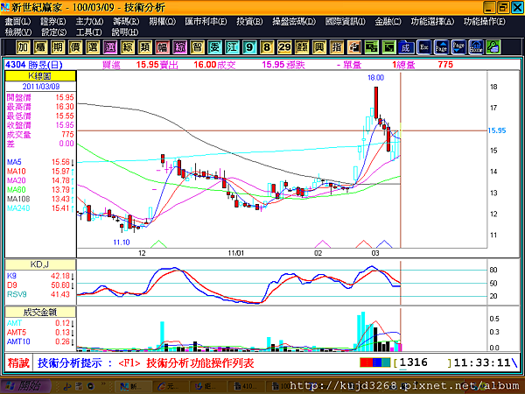Open the 功能操作(E) menu
The height and width of the screenshot is (394, 525).
pyautogui.click(x=485, y=21)
